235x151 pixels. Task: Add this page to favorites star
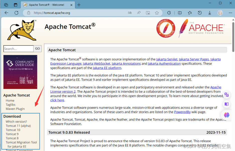coord(157,13)
